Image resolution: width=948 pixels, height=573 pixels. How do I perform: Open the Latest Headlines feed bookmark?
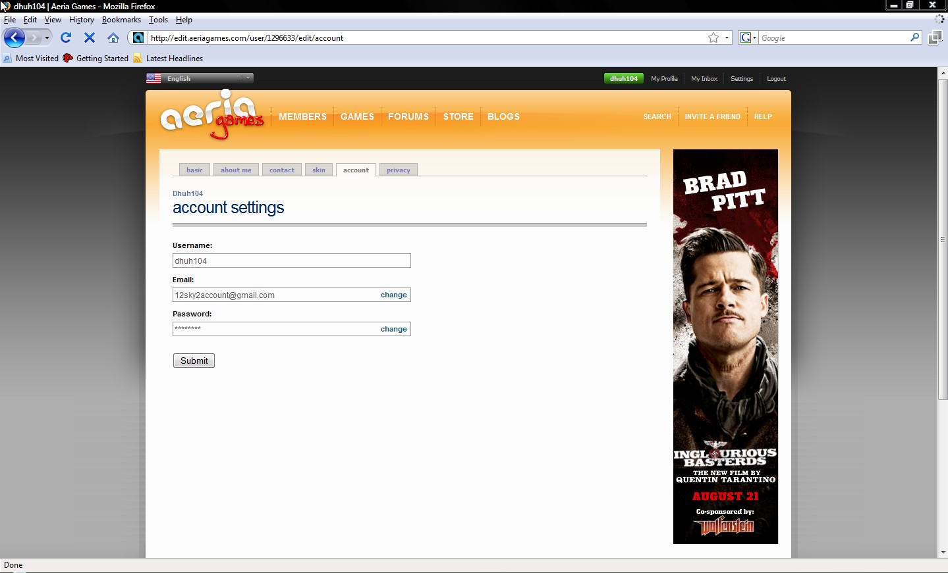pos(168,58)
